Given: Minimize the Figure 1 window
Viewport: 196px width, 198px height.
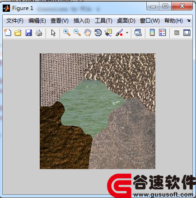Looking at the screenshot, I should pyautogui.click(x=153, y=6).
